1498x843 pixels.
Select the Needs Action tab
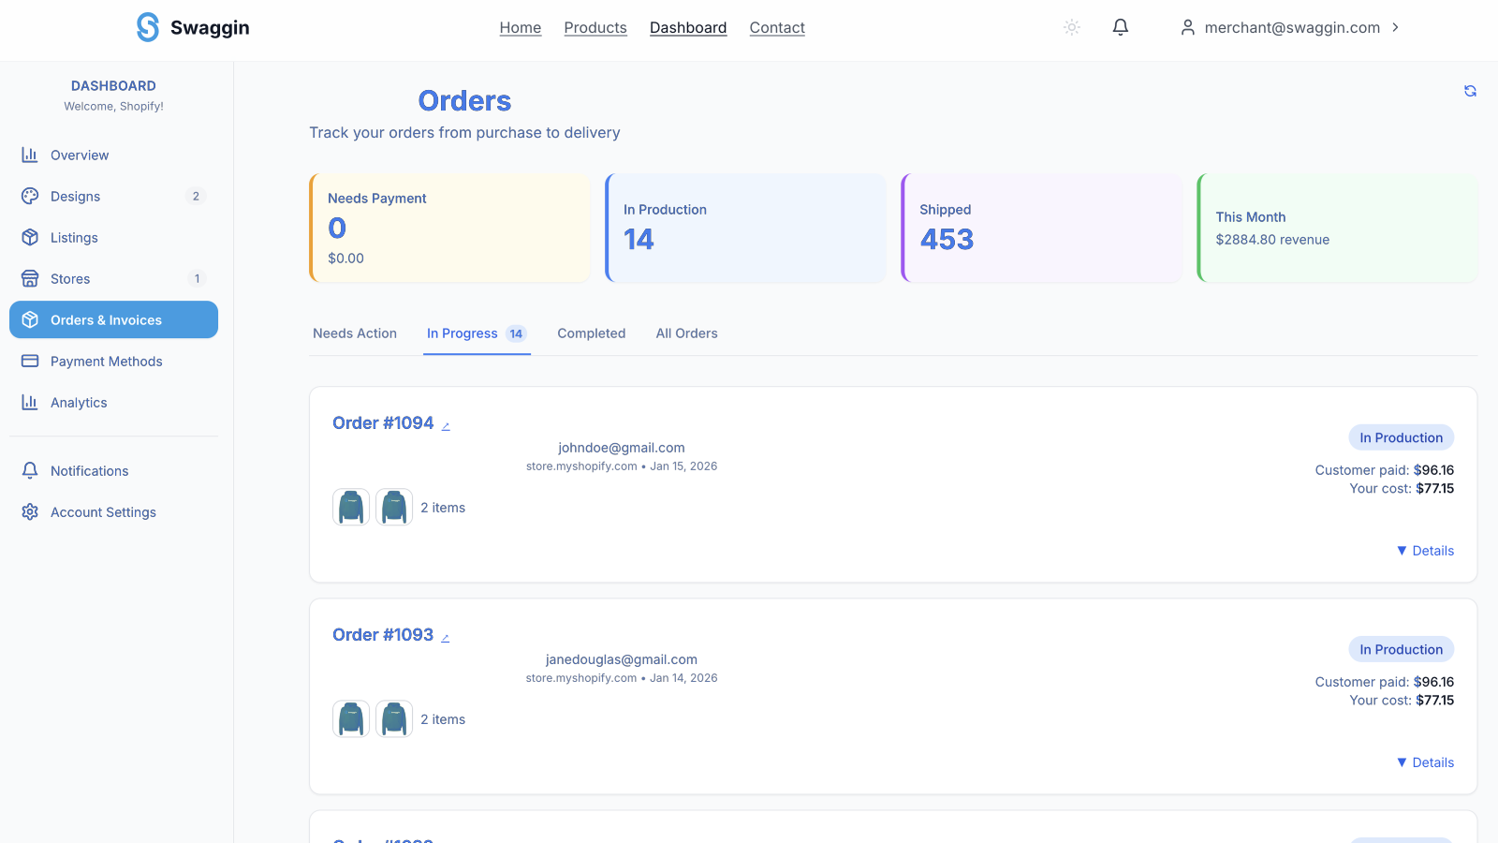coord(355,333)
